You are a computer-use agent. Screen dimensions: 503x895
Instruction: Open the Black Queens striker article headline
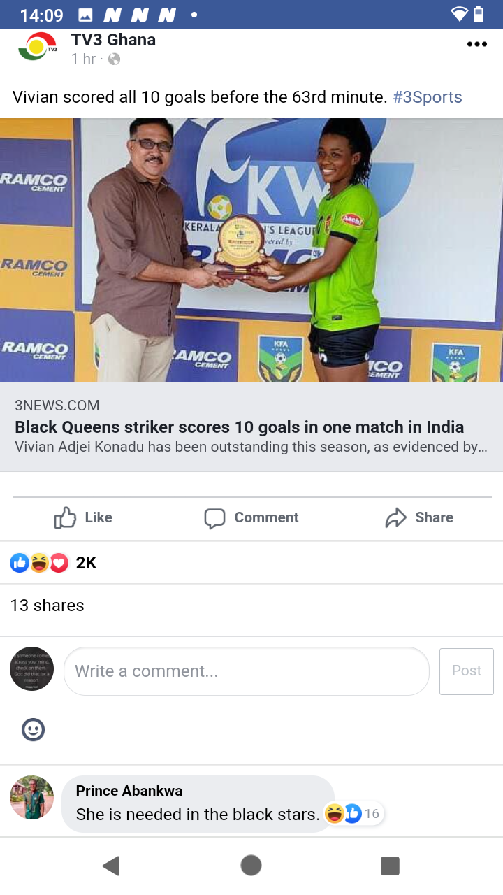pyautogui.click(x=240, y=427)
